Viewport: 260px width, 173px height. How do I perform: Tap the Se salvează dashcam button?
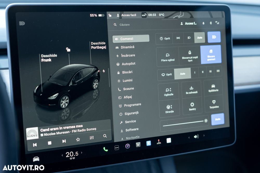(192, 90)
